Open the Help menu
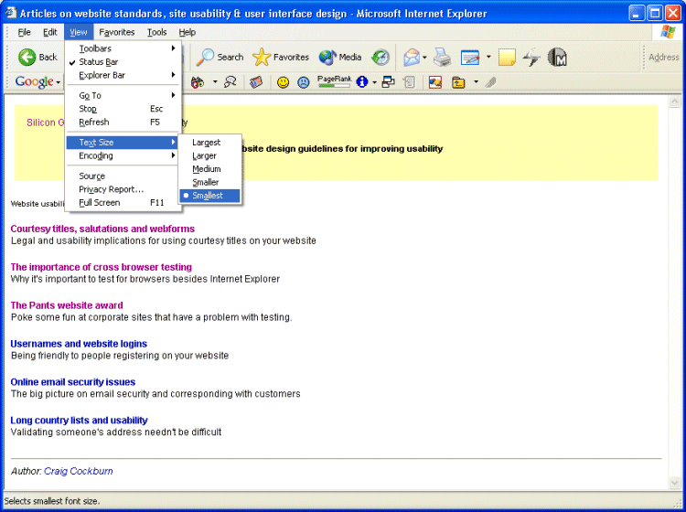 [187, 32]
